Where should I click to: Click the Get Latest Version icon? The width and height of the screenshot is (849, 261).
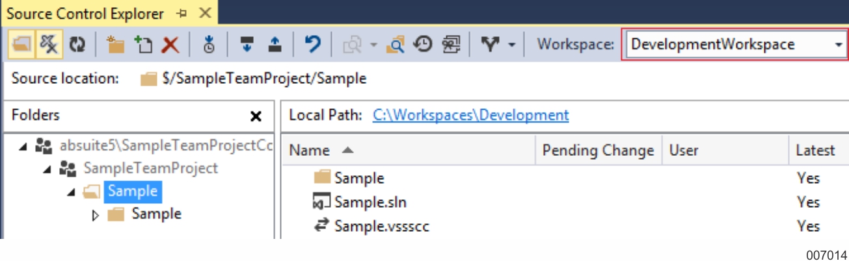(209, 44)
